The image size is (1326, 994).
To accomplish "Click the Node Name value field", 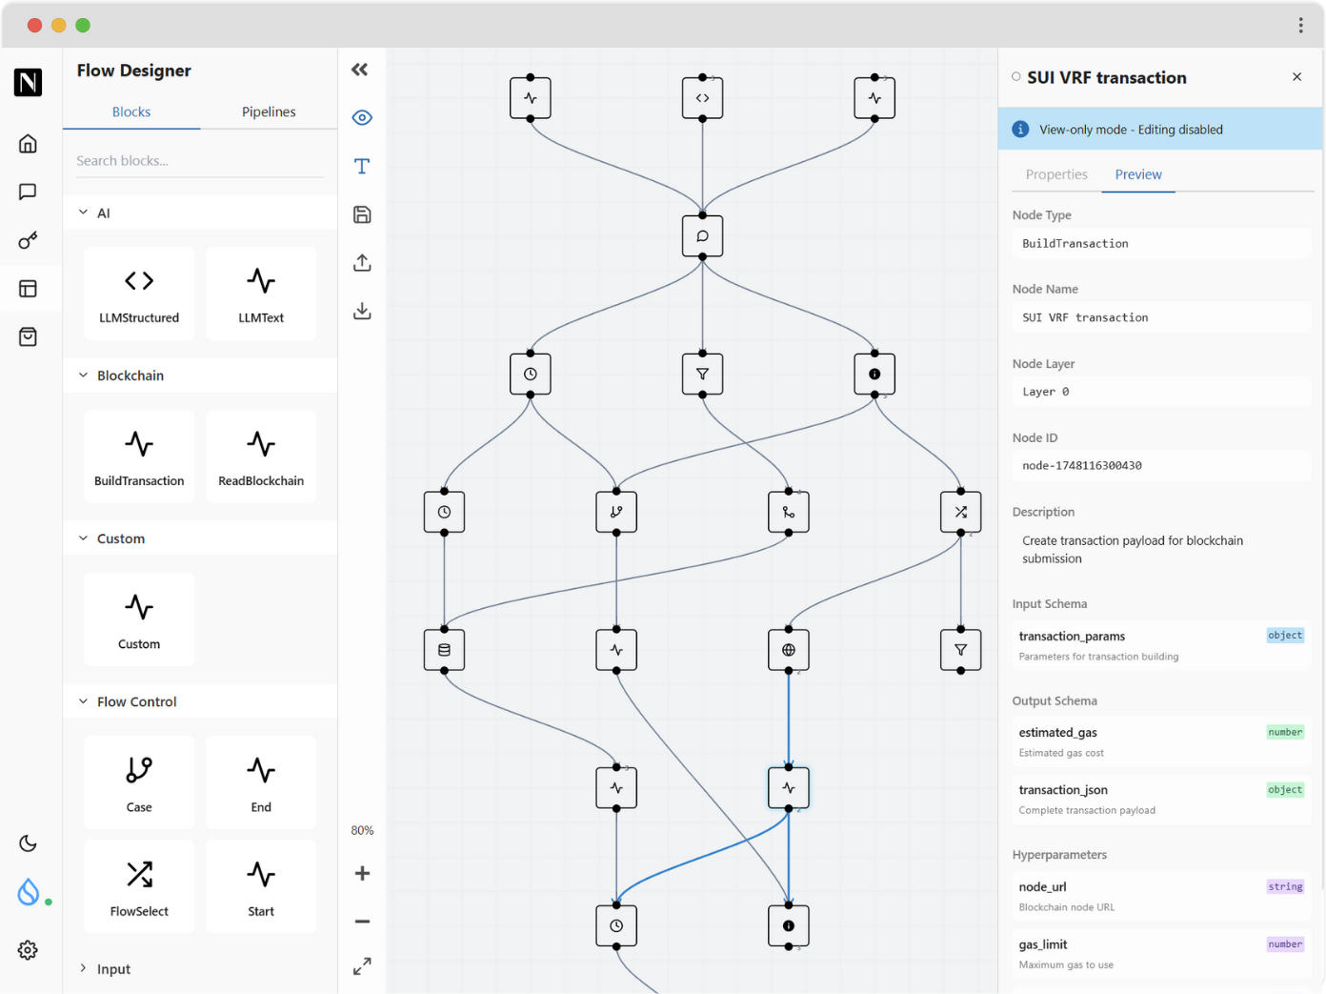I will click(1161, 317).
